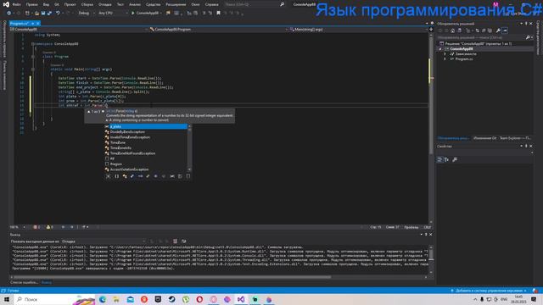
Task: Toggle the classes filter icon in IntelliSense bar
Action: [125, 176]
